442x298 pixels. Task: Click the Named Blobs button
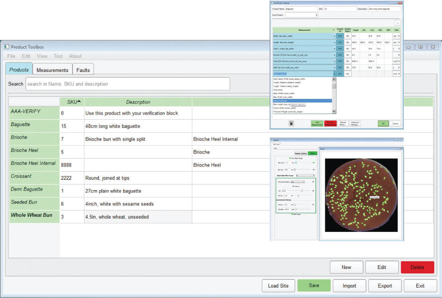point(343,123)
